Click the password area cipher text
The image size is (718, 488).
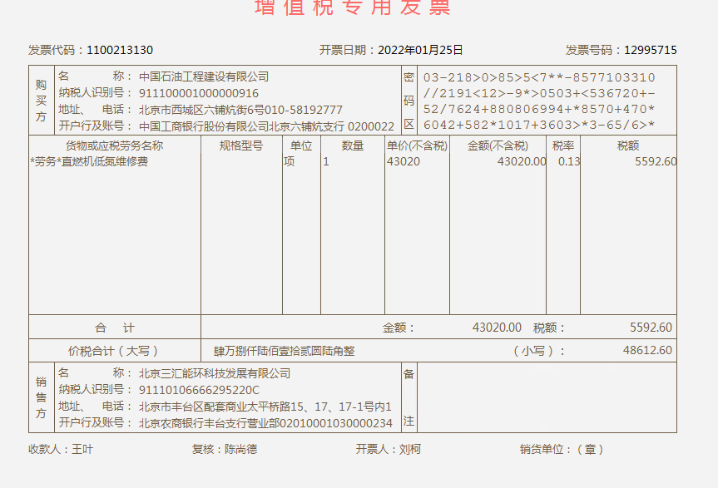[538, 101]
